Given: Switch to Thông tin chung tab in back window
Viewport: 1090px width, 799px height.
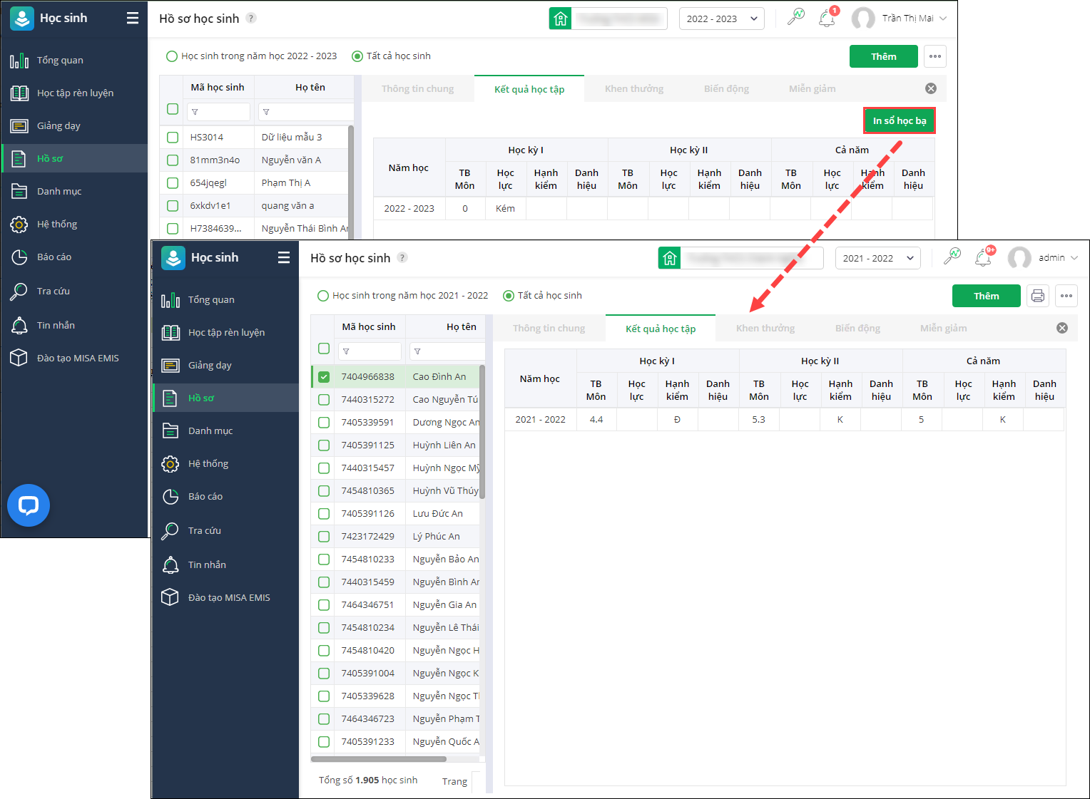Looking at the screenshot, I should click(x=418, y=89).
